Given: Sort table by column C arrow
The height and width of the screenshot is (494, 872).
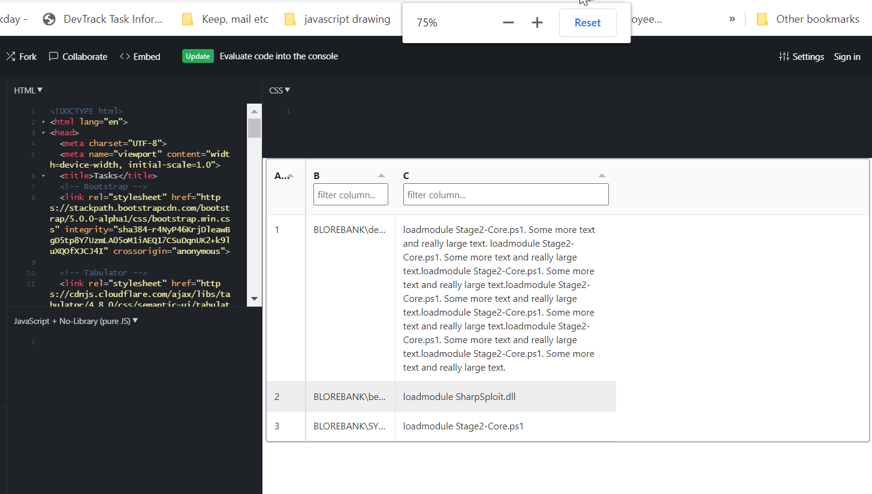Looking at the screenshot, I should 602,175.
